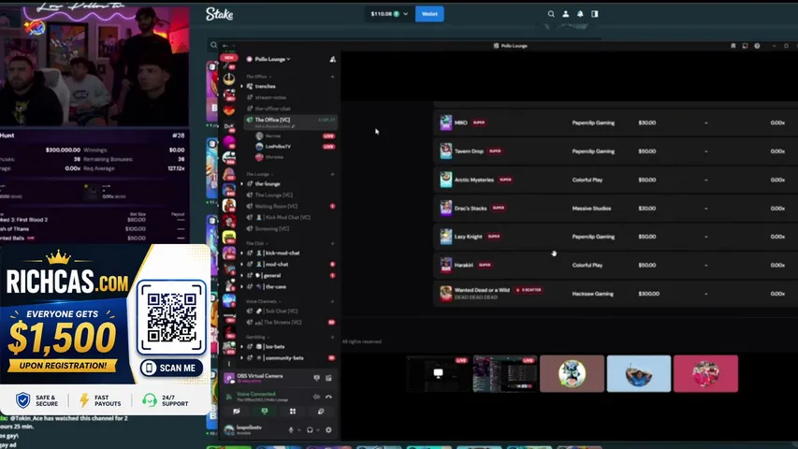Toggle the green screen share button

[x=265, y=412]
